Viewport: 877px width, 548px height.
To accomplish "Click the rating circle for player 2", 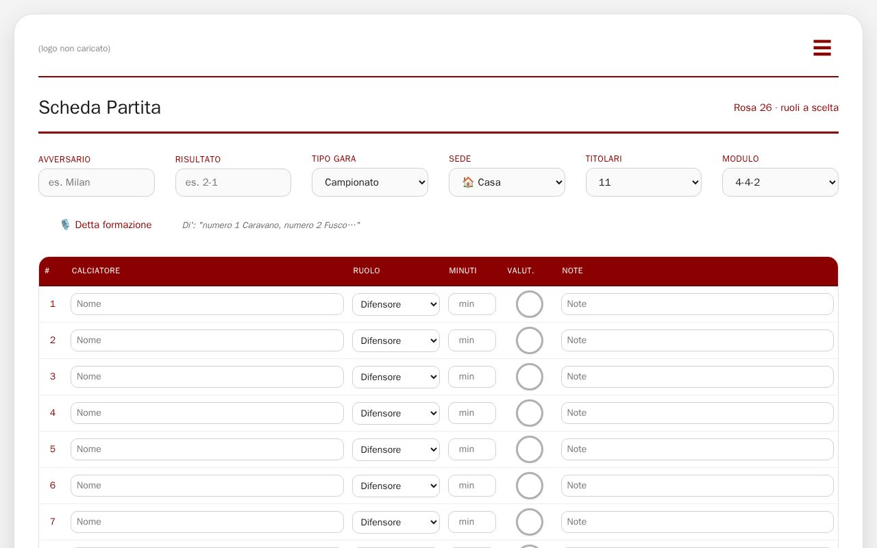I will coord(530,340).
